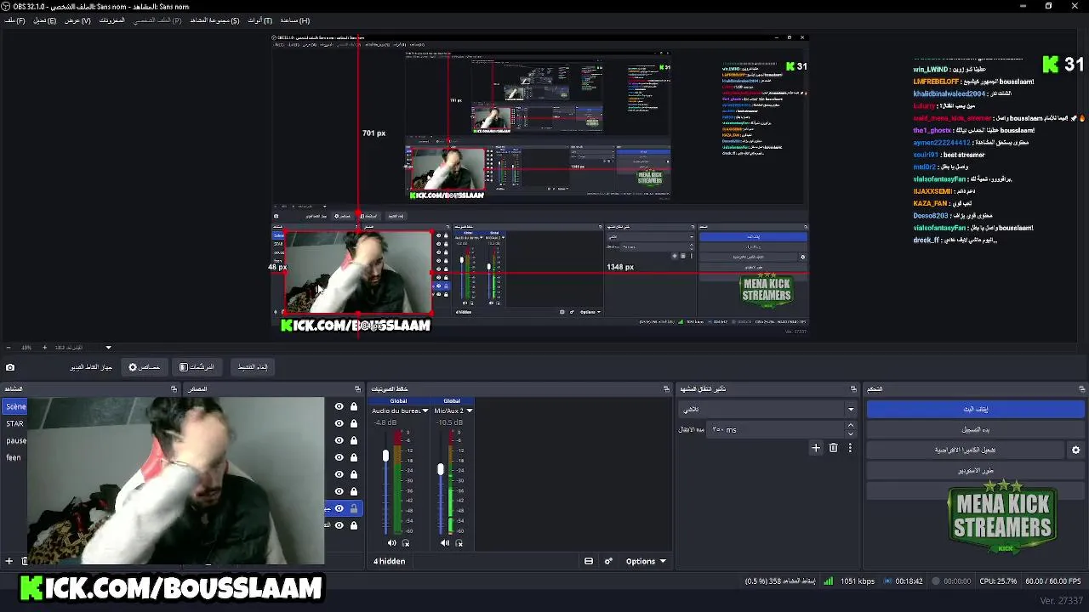Select the feen scene
The height and width of the screenshot is (612, 1089).
(14, 457)
